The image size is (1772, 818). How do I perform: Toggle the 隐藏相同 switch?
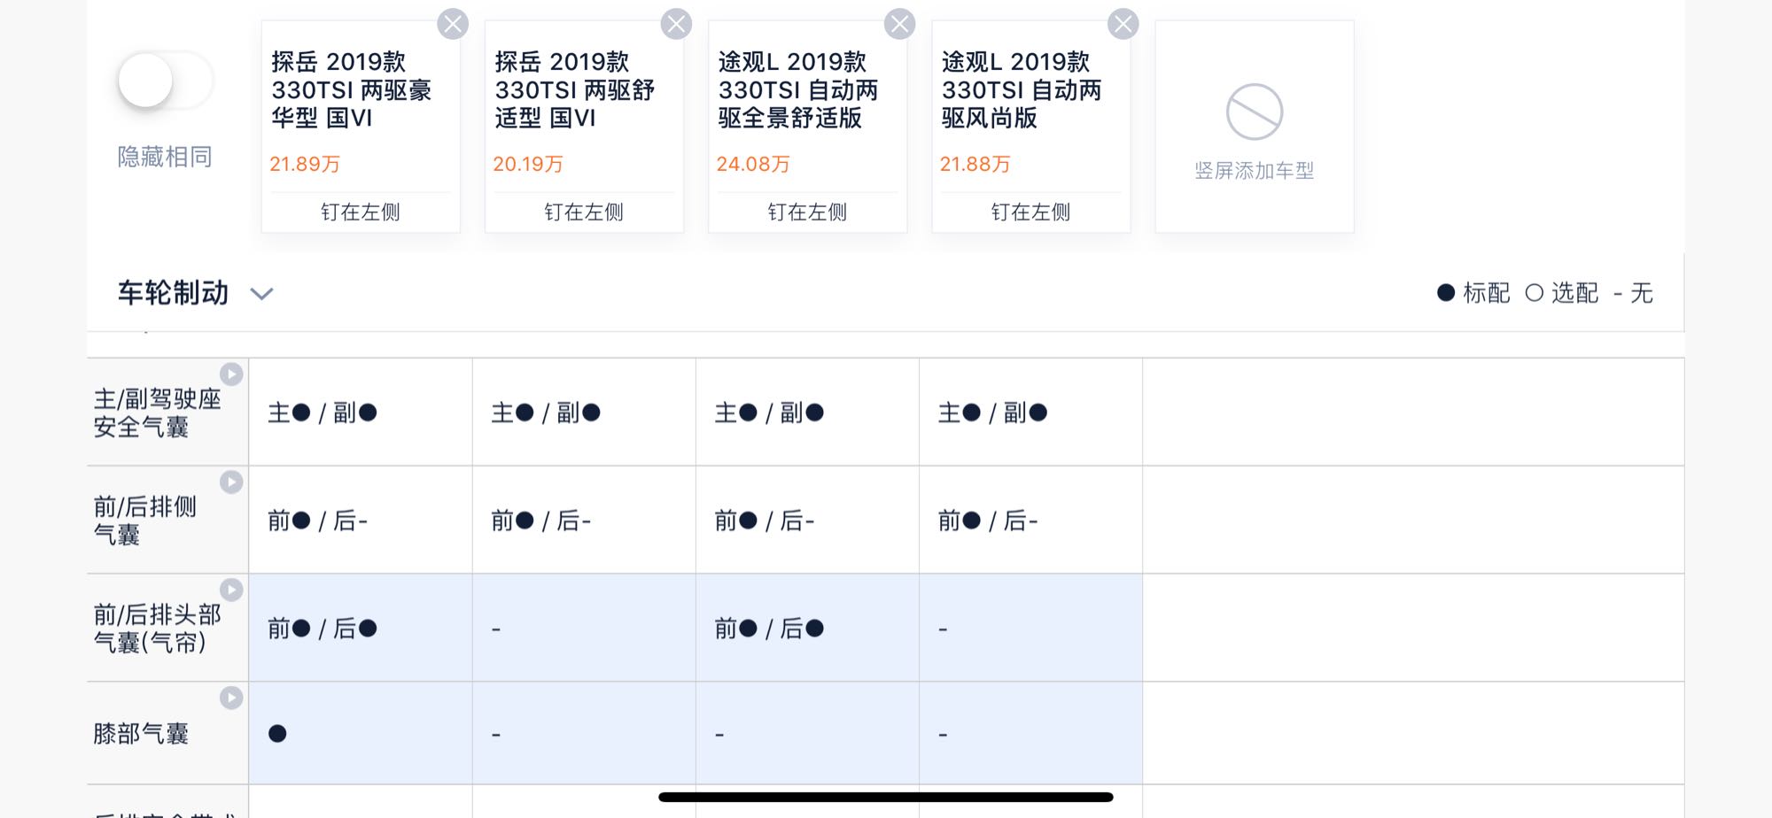165,81
